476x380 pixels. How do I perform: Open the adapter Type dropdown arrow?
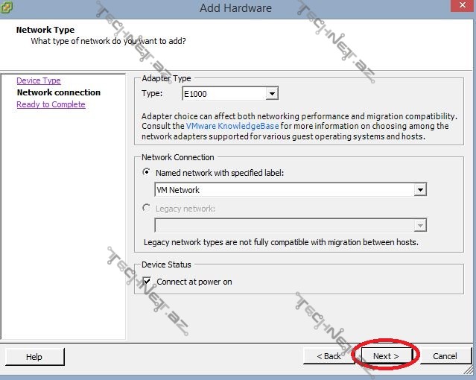[272, 94]
